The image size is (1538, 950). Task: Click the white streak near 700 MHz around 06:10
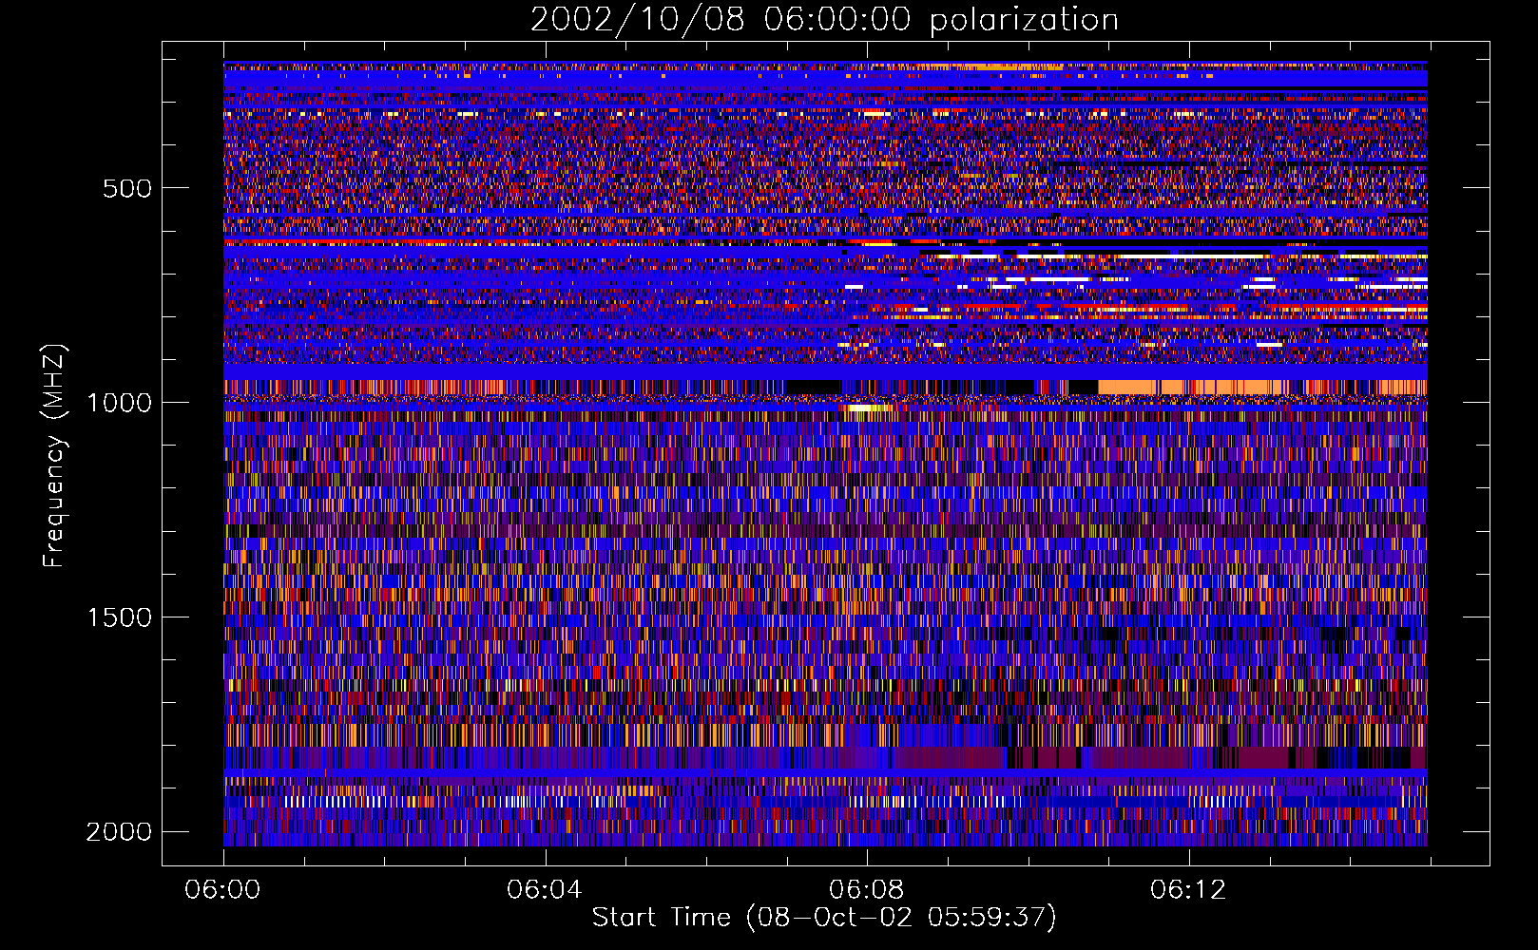coord(1057,280)
